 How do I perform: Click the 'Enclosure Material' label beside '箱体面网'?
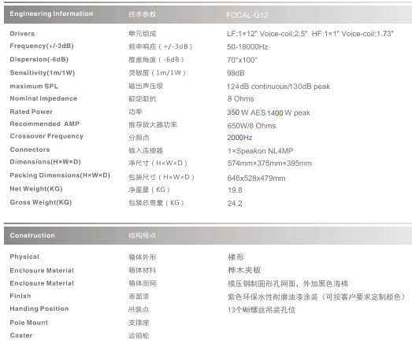(x=42, y=283)
